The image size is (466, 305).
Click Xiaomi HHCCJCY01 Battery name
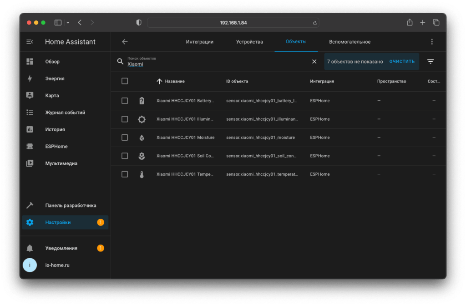[185, 101]
